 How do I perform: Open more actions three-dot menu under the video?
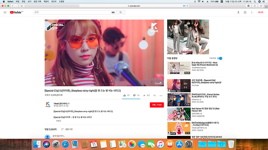161,96
